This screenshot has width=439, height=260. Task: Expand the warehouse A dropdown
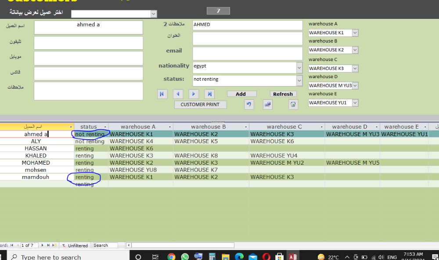click(355, 33)
